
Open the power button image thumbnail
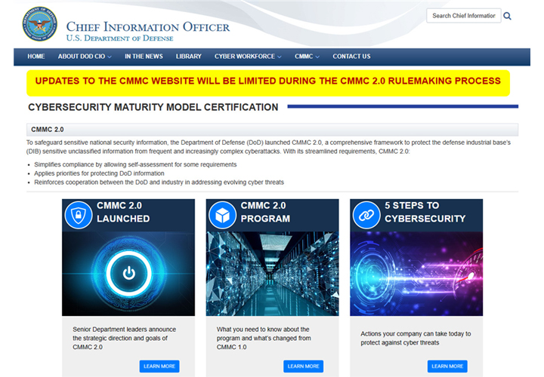click(128, 274)
